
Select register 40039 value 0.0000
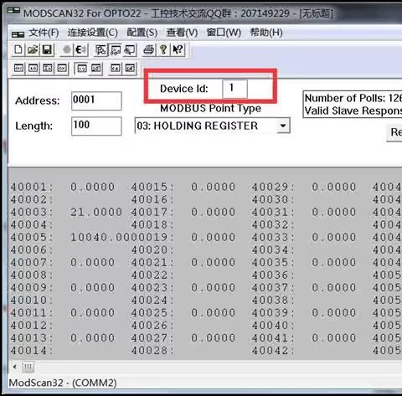[334, 313]
